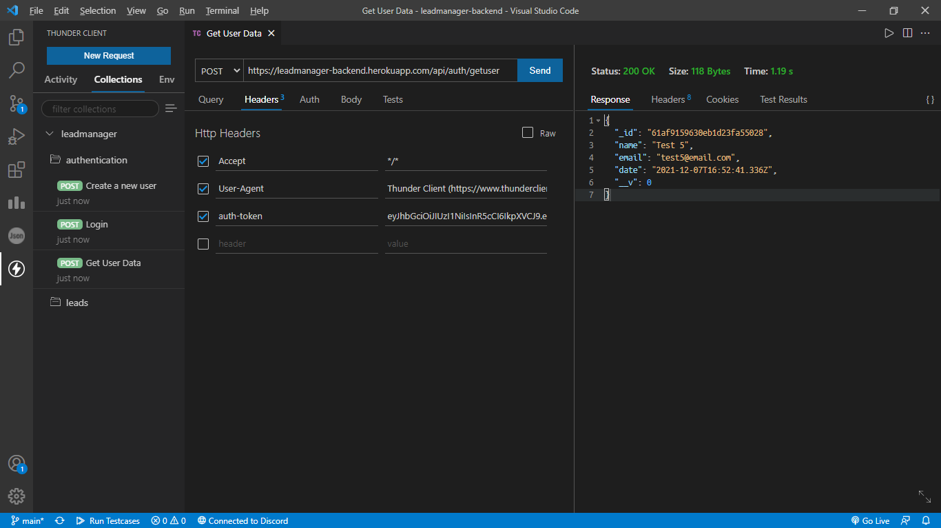941x528 pixels.
Task: Open the Help menu
Action: 259,11
